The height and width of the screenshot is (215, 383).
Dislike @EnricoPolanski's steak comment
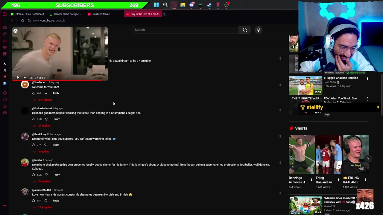coord(46,119)
